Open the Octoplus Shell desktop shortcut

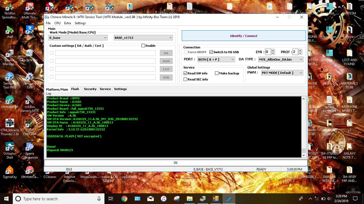click(x=10, y=151)
